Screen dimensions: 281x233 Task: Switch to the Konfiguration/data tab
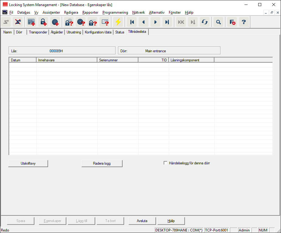click(98, 32)
